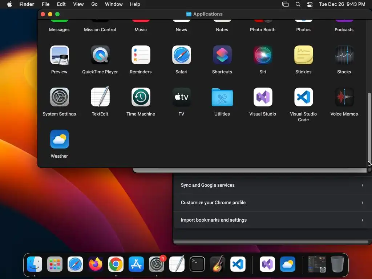Select Weather icon in Applications window
This screenshot has width=372, height=279.
(59, 139)
